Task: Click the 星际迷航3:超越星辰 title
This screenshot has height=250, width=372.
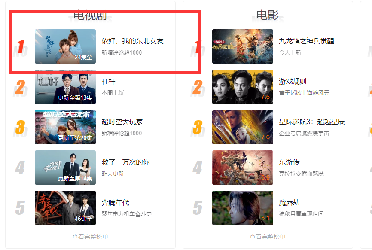Action: [x=312, y=122]
